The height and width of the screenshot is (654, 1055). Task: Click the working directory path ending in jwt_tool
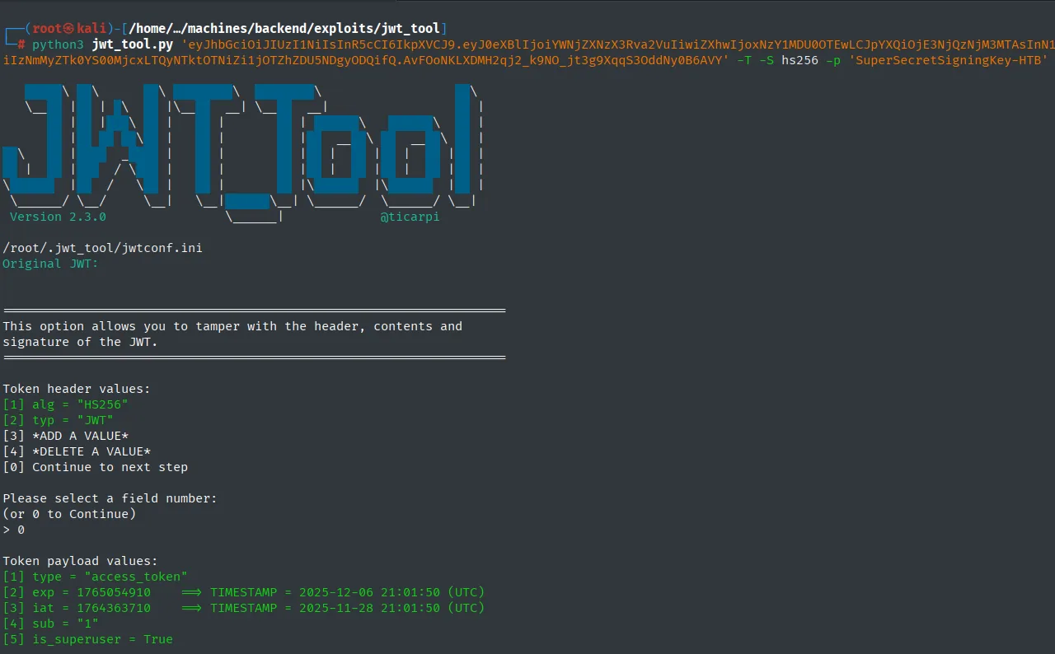coord(285,28)
